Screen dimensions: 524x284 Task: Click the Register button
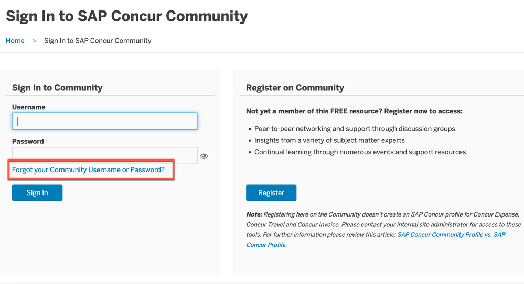tap(271, 192)
